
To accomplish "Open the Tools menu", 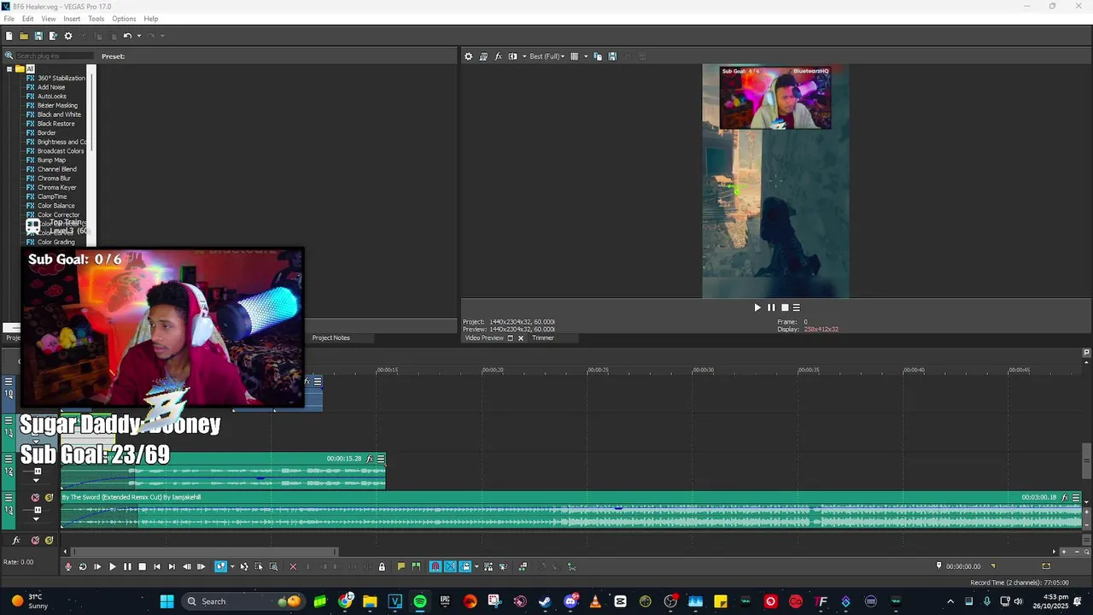I will [96, 19].
